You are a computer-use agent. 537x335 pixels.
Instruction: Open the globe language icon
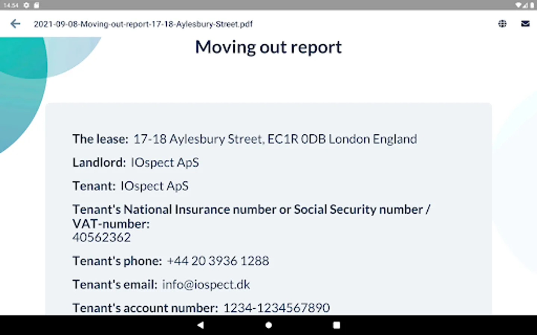pyautogui.click(x=502, y=24)
